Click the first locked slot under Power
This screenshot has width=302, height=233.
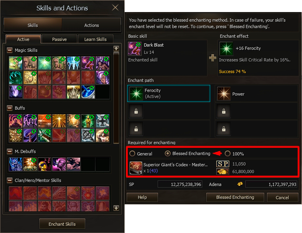(224, 111)
